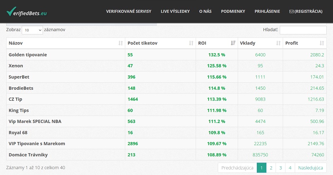Viewport: 333px width, 175px height.
Task: Open Prihlásenie login page
Action: [267, 12]
